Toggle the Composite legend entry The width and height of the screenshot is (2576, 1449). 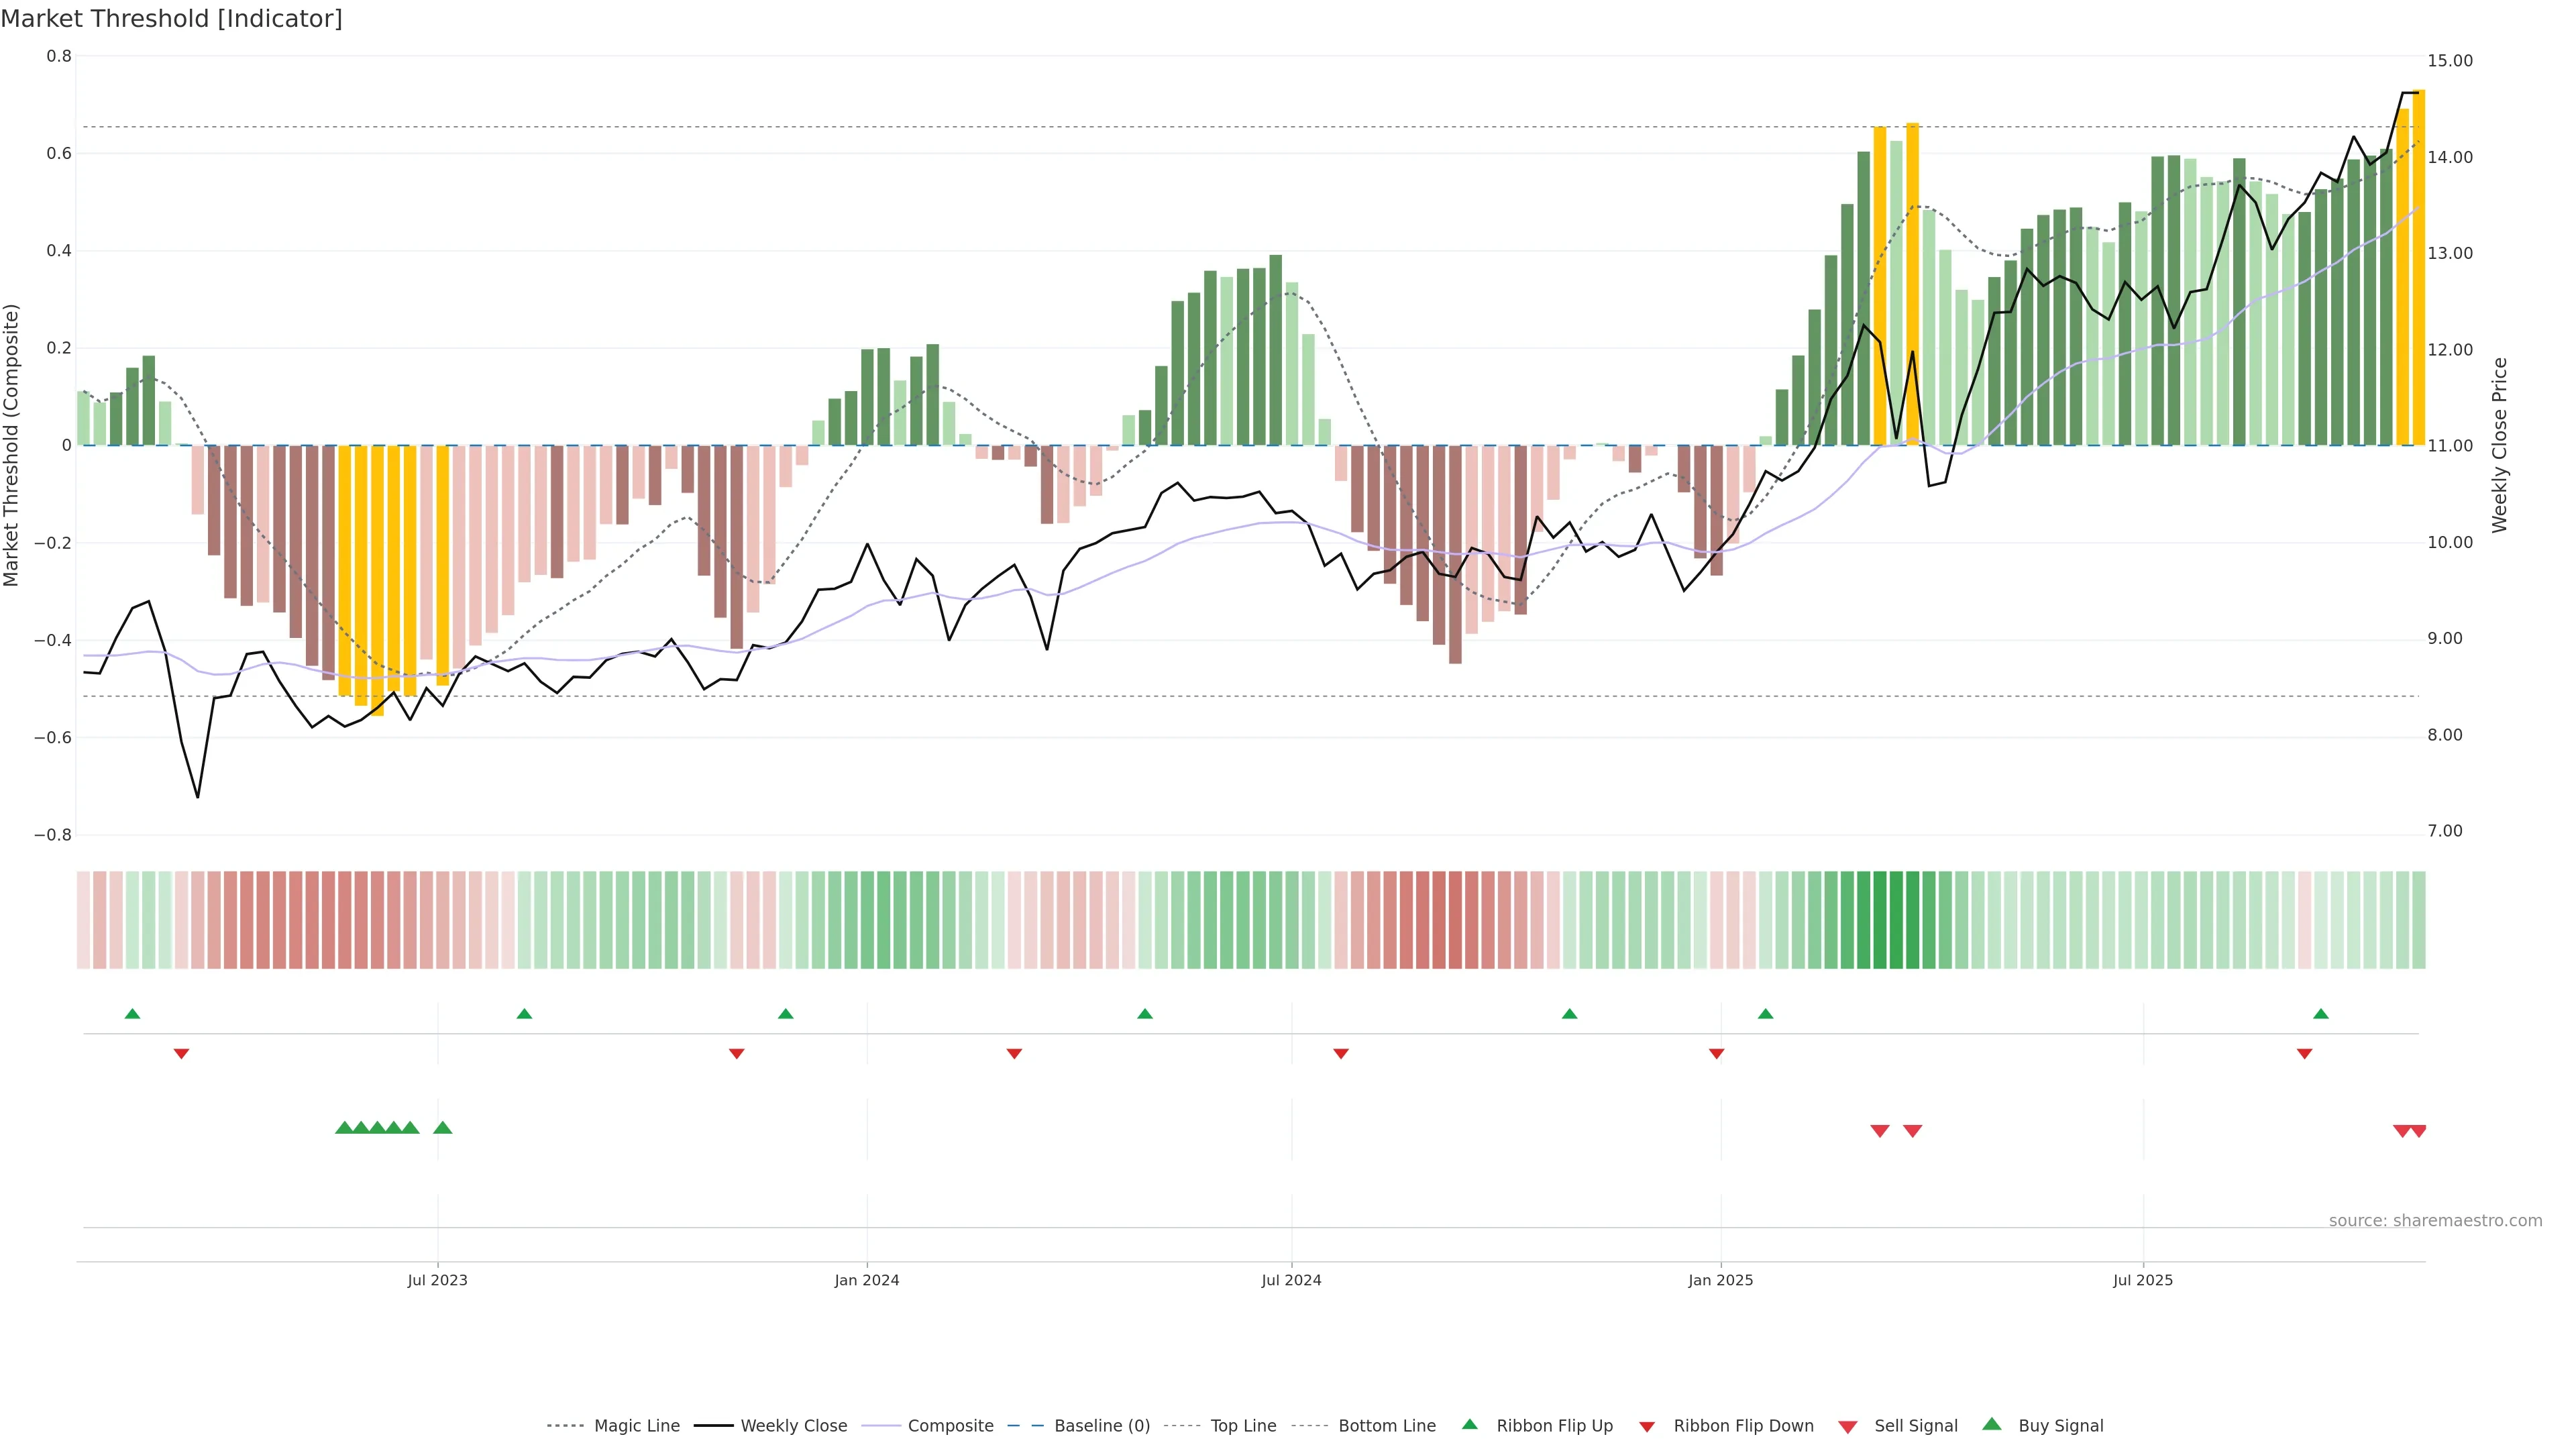pyautogui.click(x=950, y=1426)
